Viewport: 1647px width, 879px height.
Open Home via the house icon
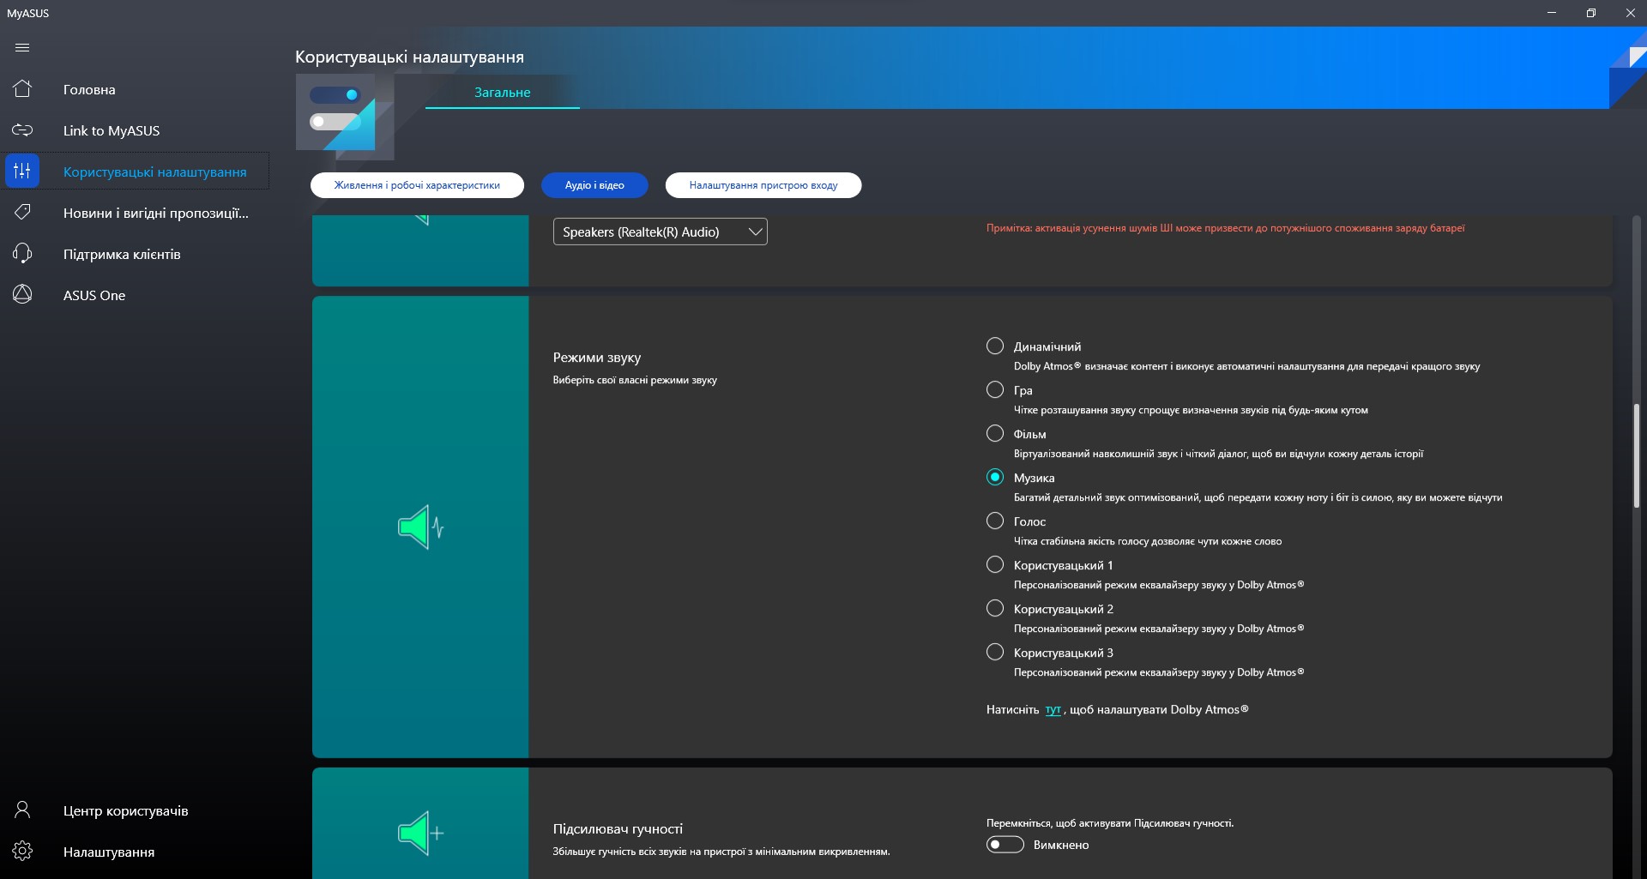click(22, 89)
